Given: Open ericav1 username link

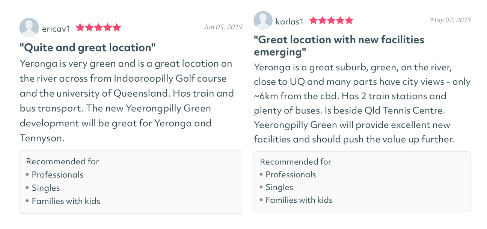Looking at the screenshot, I should coord(56,29).
